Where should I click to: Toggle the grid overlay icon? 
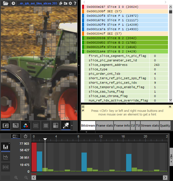pos(45,125)
